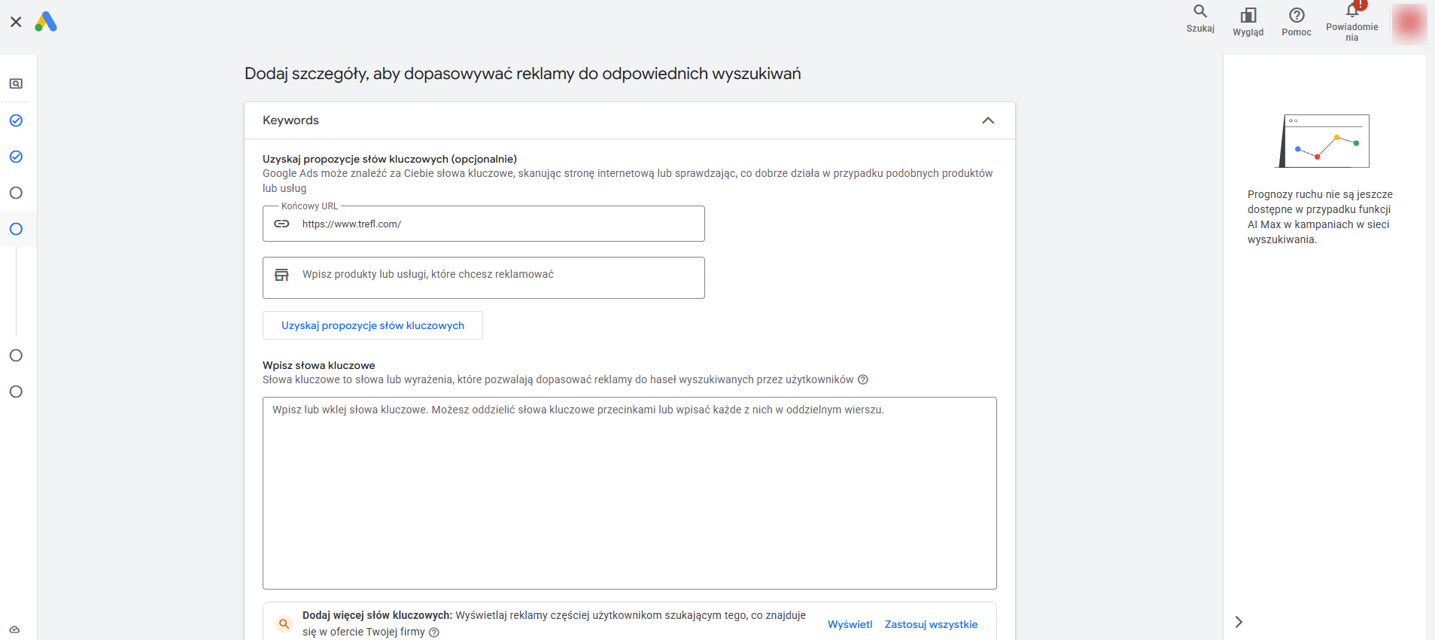
Task: Open Powiadomienia notifications bell
Action: (1352, 21)
